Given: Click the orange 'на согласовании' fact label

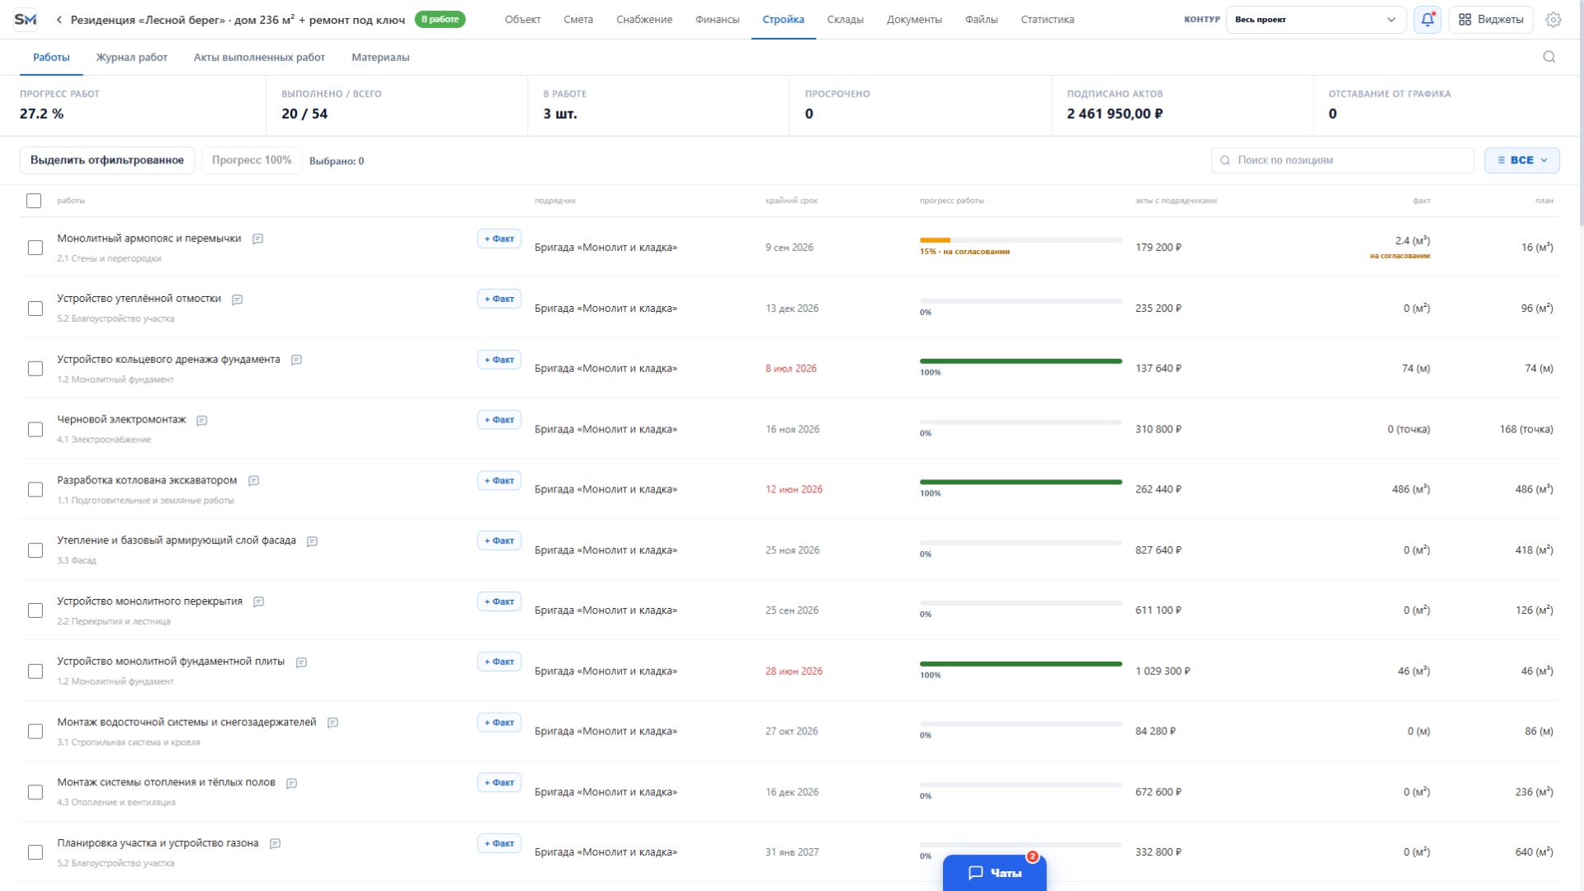Looking at the screenshot, I should (x=1400, y=256).
